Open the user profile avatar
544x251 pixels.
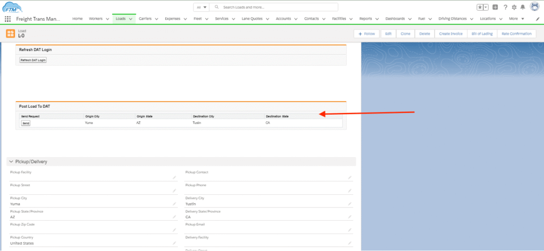point(534,7)
